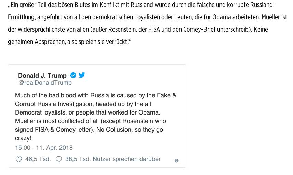Open the tweet info icon
Image resolution: width=293 pixels, height=175 pixels.
(177, 160)
